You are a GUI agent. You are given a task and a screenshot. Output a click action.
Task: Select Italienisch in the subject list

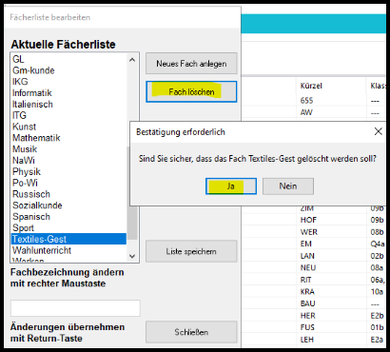pos(68,104)
